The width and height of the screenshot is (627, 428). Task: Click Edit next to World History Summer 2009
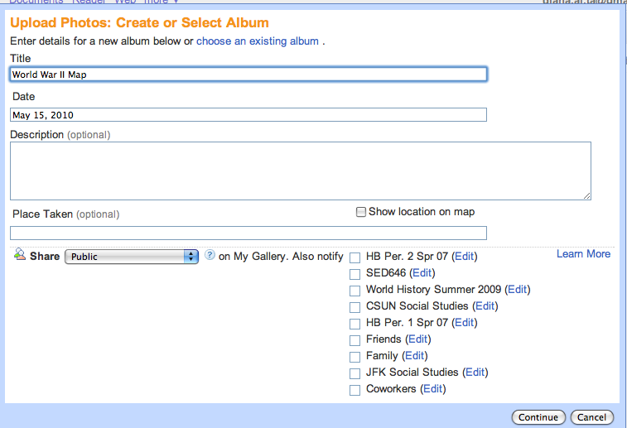point(518,290)
